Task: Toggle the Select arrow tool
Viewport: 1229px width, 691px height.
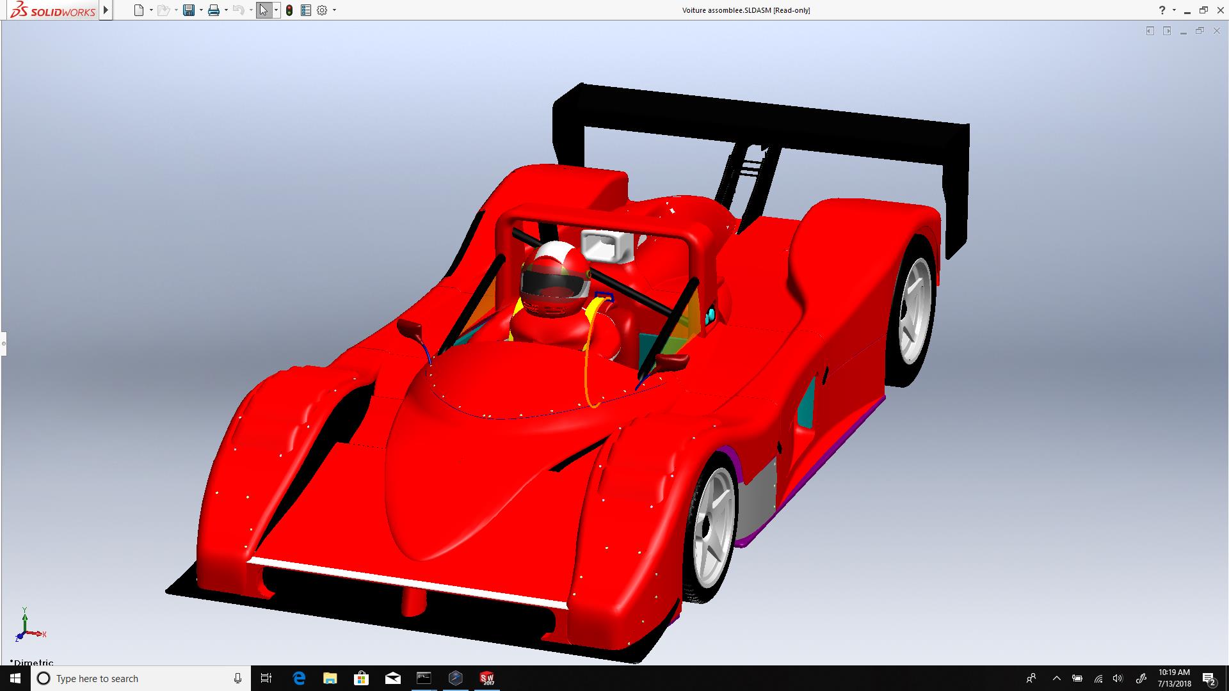Action: tap(263, 10)
